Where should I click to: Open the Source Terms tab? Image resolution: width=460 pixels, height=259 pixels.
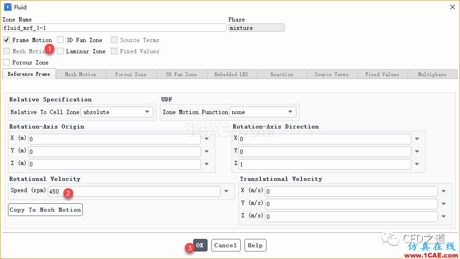(x=332, y=74)
